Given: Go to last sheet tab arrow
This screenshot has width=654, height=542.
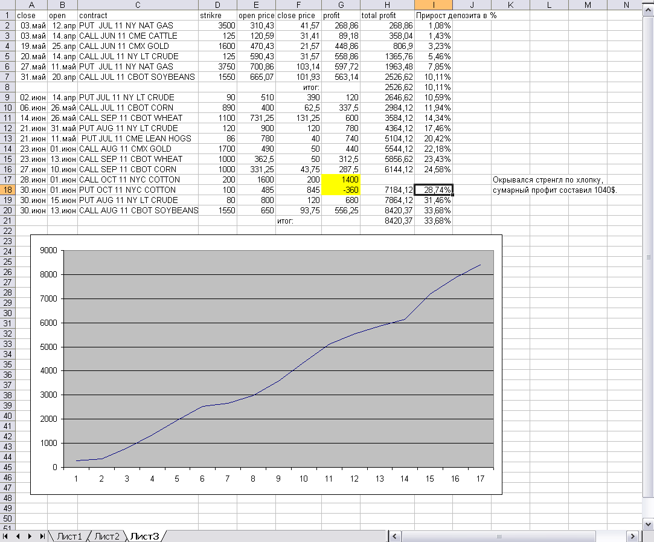Looking at the screenshot, I should pyautogui.click(x=42, y=536).
